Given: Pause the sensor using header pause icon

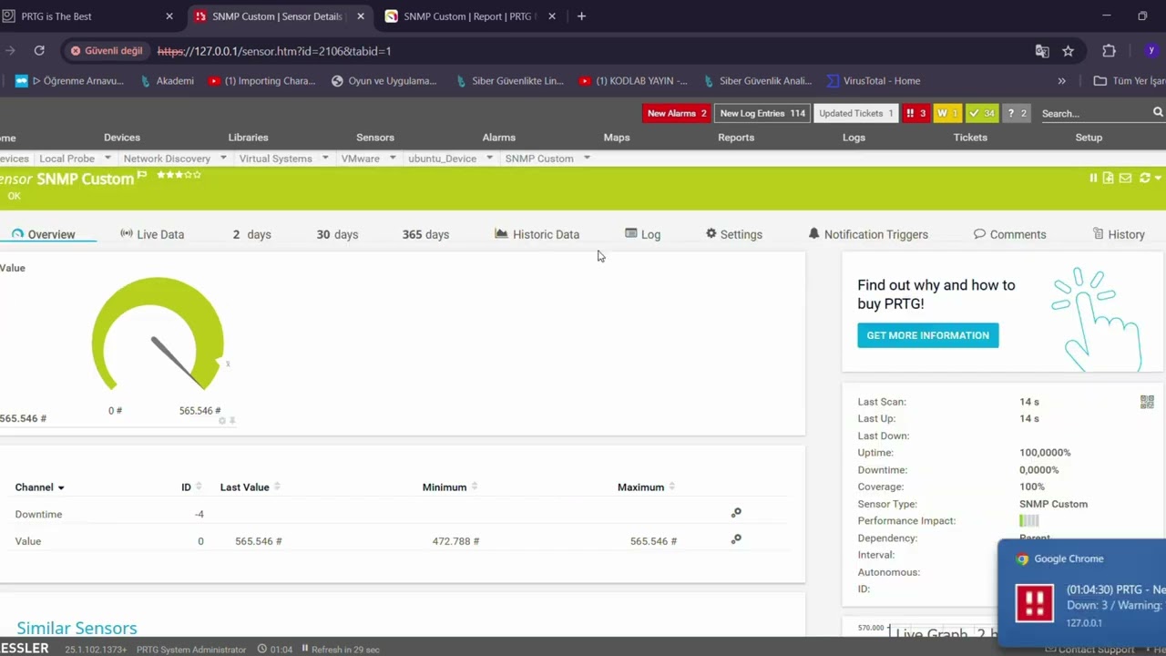Looking at the screenshot, I should 1093,179.
